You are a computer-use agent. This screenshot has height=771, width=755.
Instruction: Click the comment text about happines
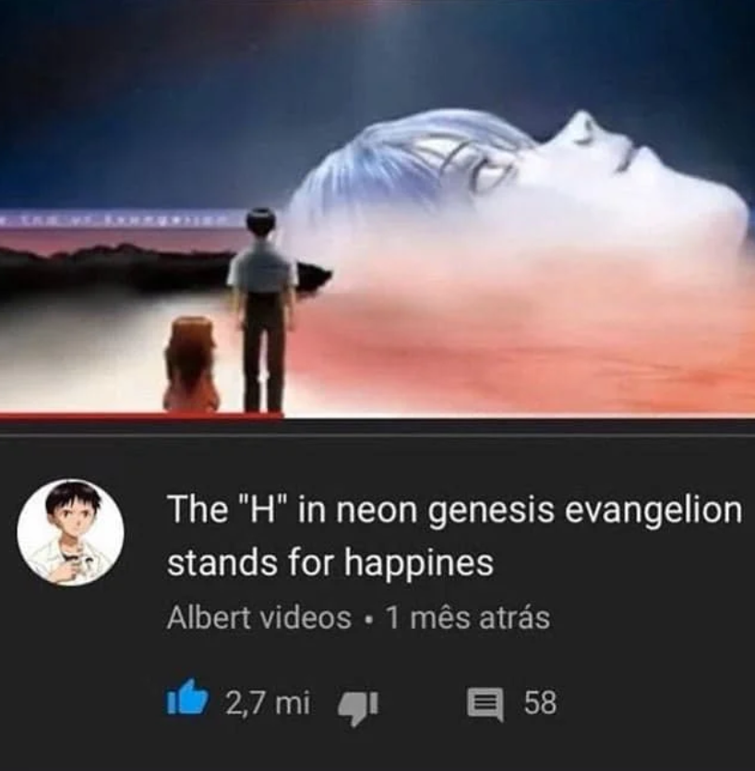(454, 536)
